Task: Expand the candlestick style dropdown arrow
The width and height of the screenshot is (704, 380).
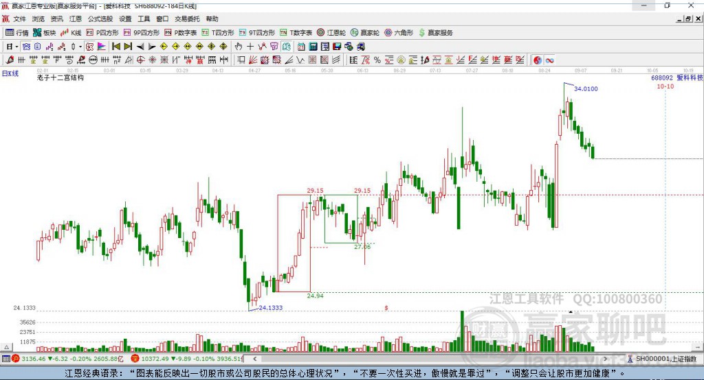Action: coord(80,47)
